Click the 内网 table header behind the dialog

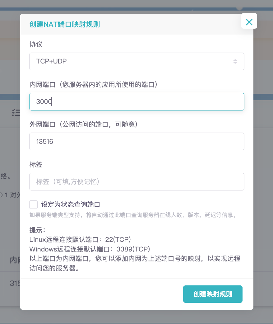click(x=15, y=260)
